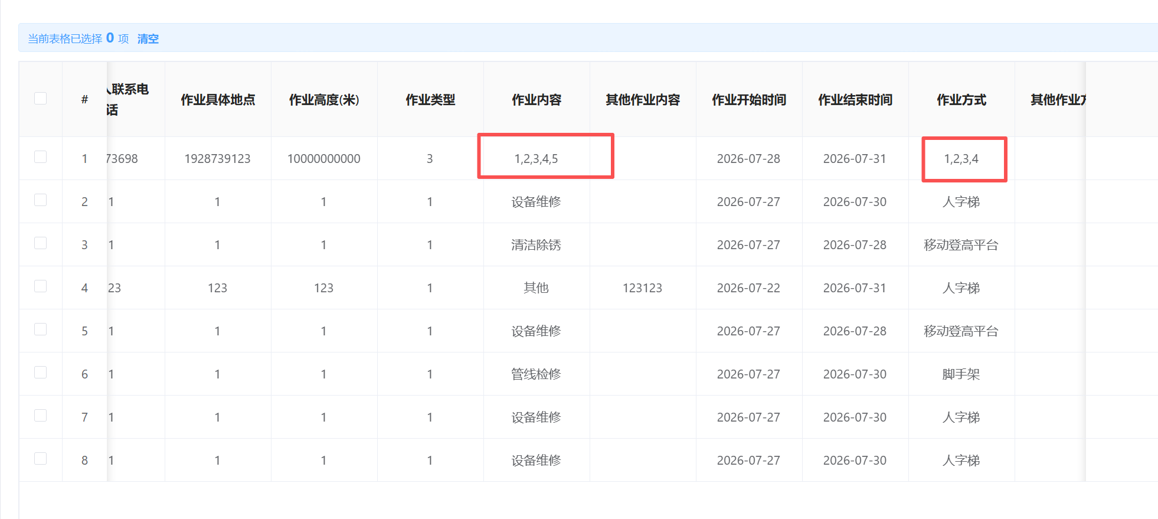Check the checkbox for row 5

point(40,329)
